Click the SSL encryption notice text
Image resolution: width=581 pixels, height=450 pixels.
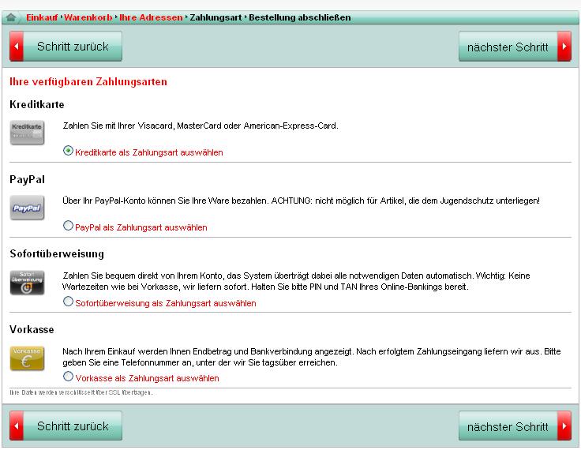click(x=81, y=392)
